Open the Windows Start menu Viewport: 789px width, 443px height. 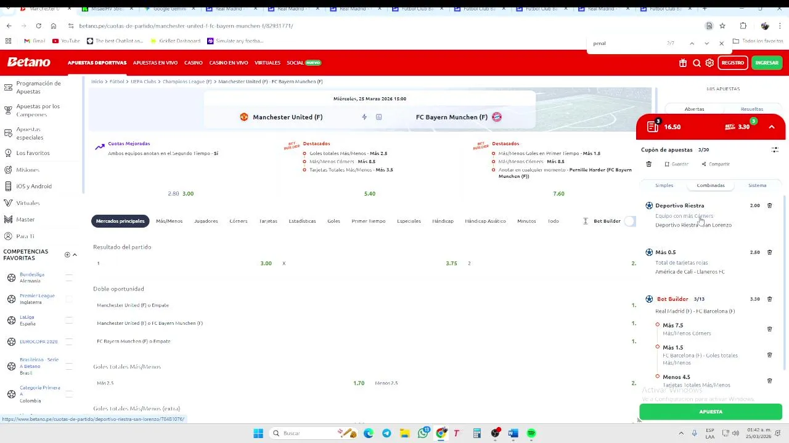click(x=258, y=433)
